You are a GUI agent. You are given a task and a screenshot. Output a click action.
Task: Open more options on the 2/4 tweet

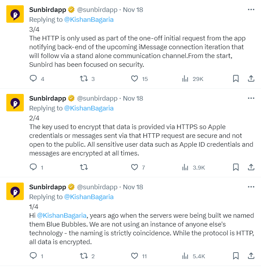251,98
